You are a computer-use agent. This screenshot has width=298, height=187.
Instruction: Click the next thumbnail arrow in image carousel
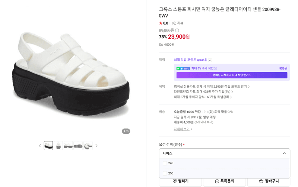point(96,146)
